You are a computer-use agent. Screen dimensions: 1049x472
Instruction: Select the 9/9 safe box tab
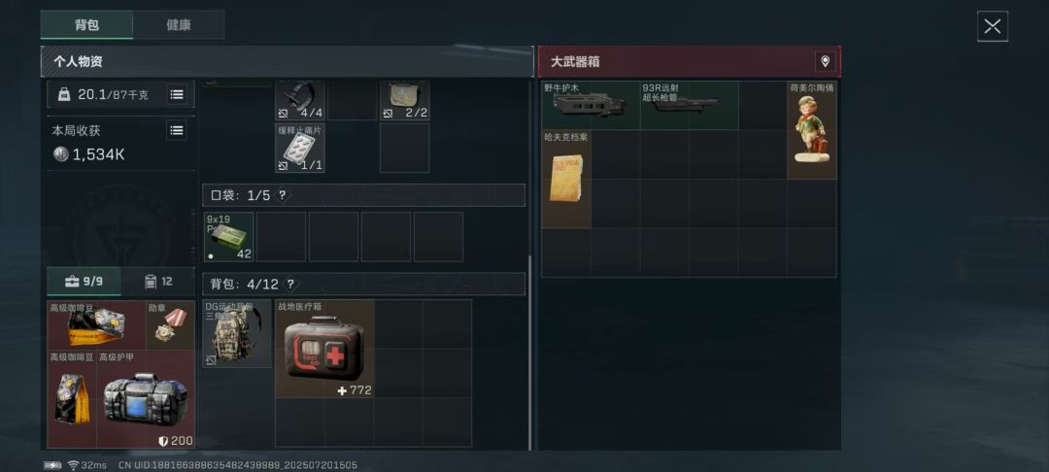point(85,282)
